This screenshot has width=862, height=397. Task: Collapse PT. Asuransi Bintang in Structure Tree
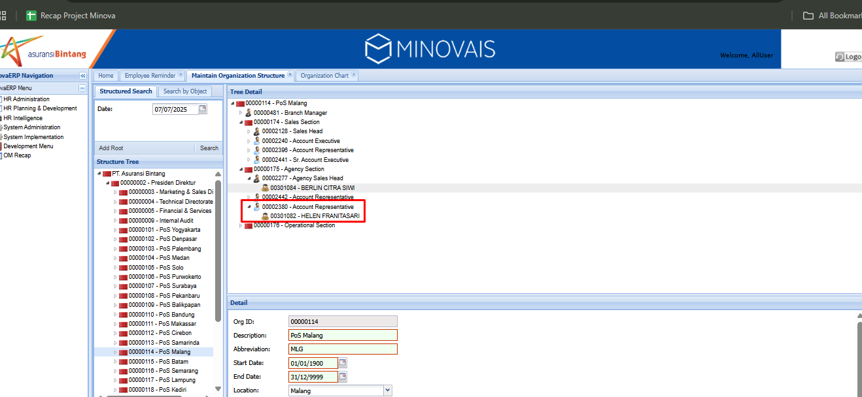pyautogui.click(x=99, y=174)
